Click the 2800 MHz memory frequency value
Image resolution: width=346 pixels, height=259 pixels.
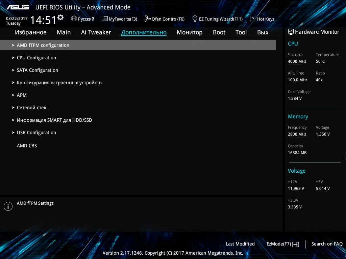[297, 134]
